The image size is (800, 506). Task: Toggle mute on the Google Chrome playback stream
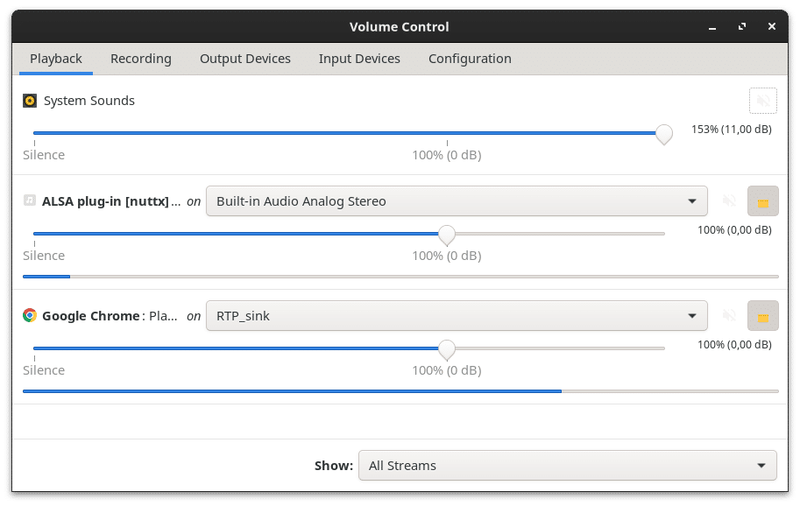pyautogui.click(x=729, y=316)
